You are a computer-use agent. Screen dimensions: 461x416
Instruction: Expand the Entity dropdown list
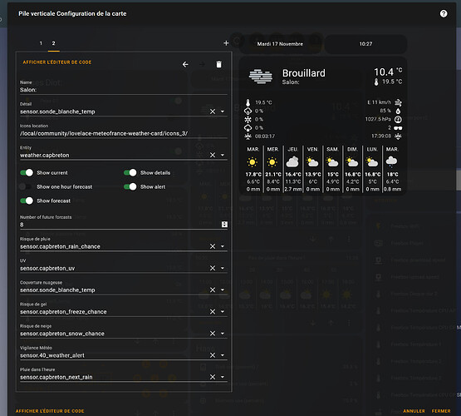223,155
